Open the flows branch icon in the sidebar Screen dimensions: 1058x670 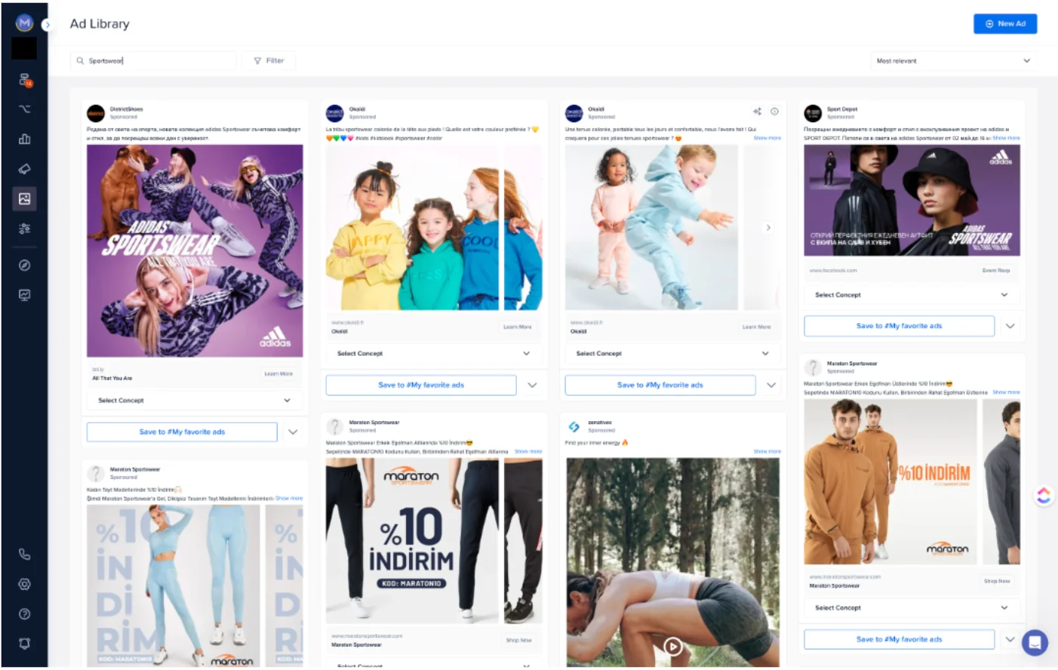click(x=24, y=109)
